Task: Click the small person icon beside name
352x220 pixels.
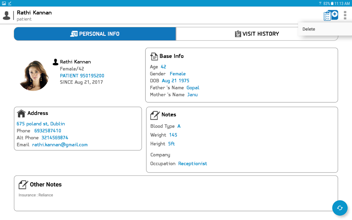Action: click(x=55, y=62)
